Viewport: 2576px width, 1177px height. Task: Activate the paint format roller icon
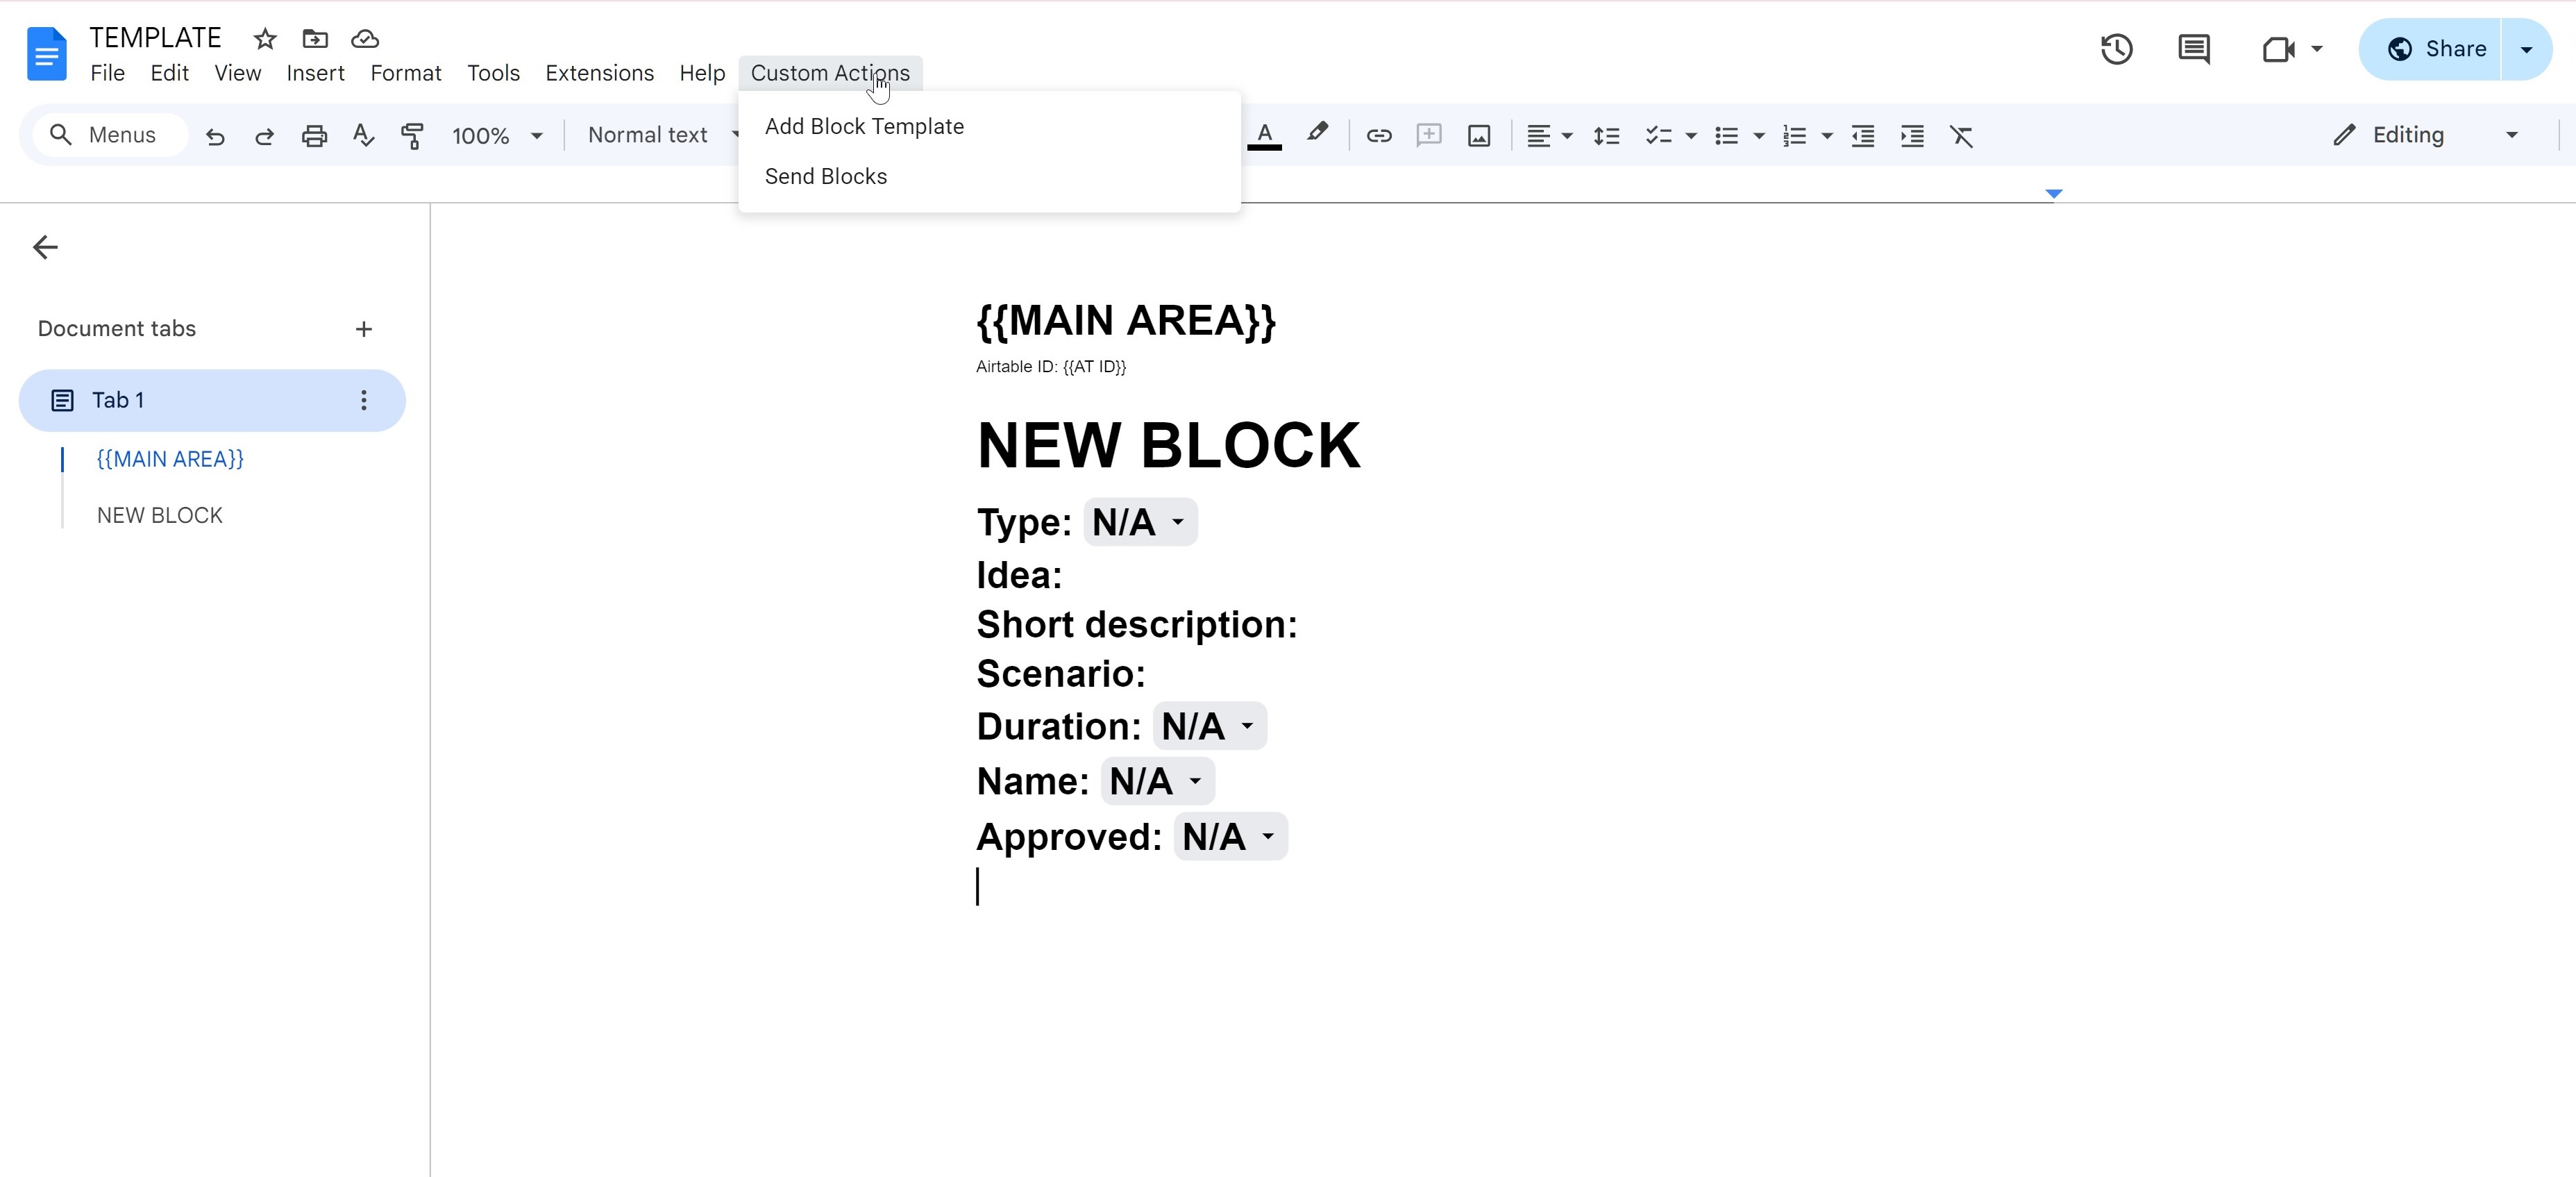(412, 136)
